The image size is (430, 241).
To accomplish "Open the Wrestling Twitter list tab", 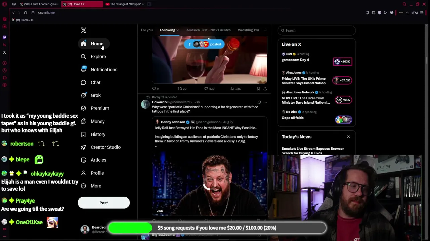I will tap(248, 30).
